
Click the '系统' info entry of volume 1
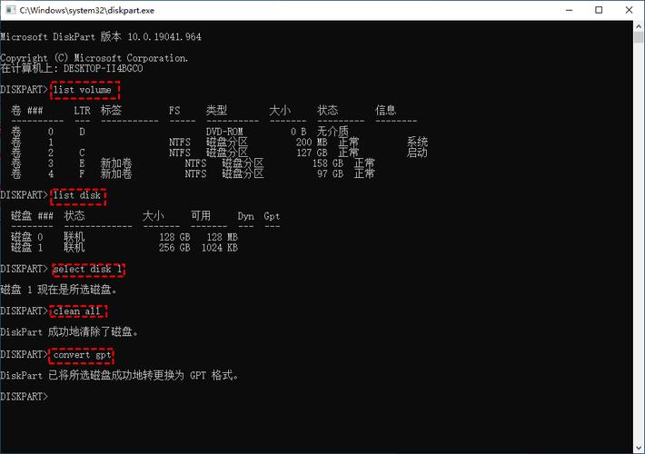[418, 143]
